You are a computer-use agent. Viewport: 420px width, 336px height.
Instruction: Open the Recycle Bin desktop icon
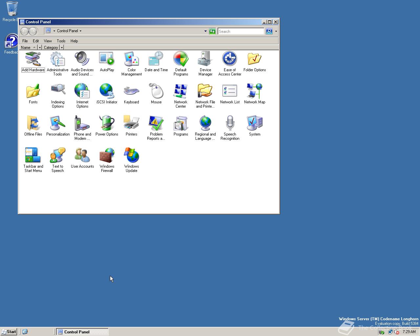coord(12,11)
